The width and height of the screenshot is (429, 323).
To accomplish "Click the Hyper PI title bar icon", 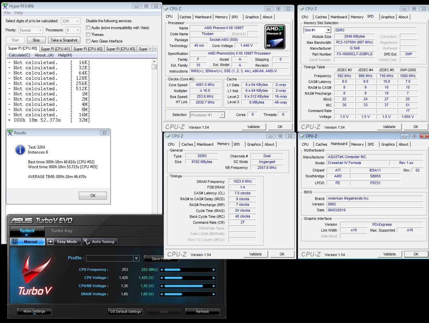I will (x=5, y=6).
